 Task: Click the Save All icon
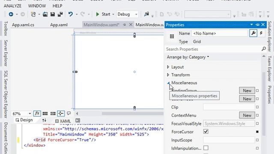coord(60,14)
